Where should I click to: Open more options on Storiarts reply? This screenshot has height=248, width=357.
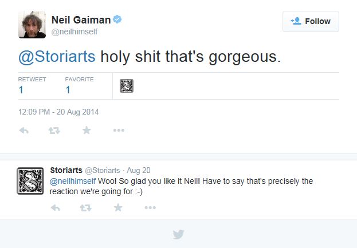point(150,207)
